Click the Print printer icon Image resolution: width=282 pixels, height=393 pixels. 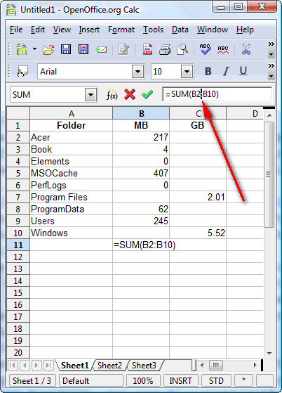pos(165,49)
